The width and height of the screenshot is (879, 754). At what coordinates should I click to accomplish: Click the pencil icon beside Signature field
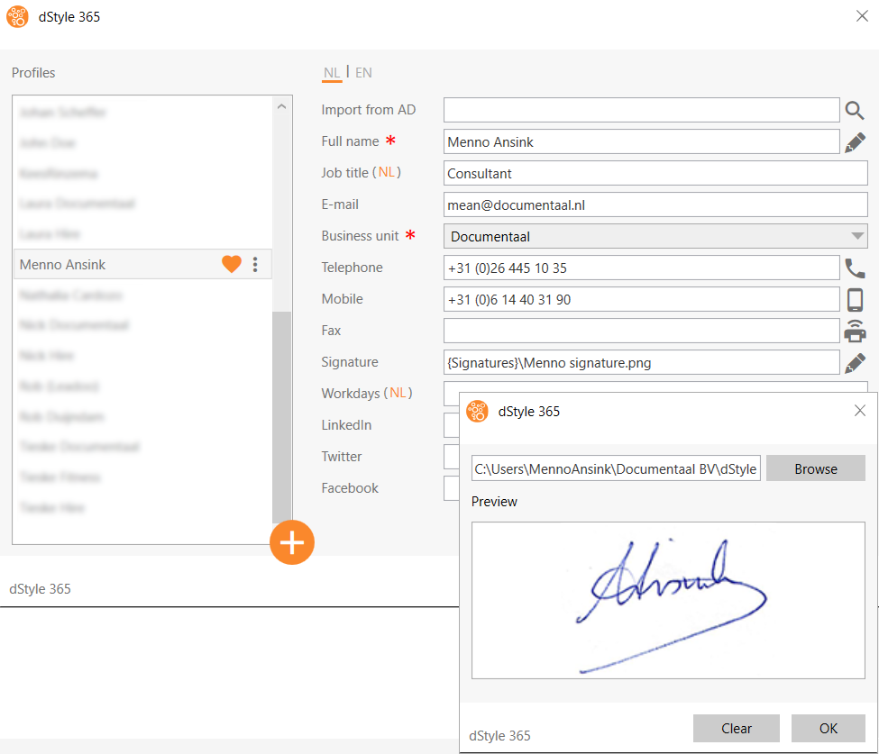pos(855,363)
